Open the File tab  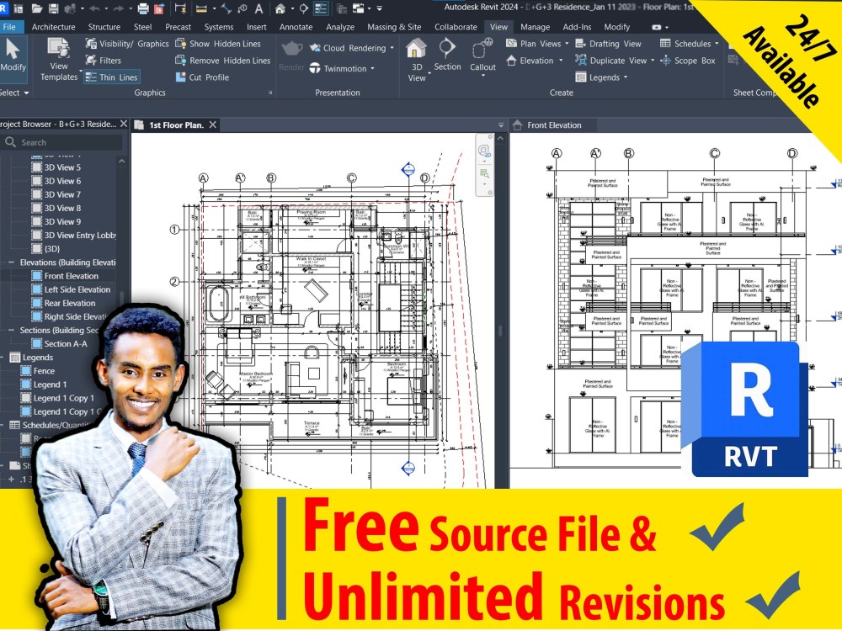(x=9, y=27)
